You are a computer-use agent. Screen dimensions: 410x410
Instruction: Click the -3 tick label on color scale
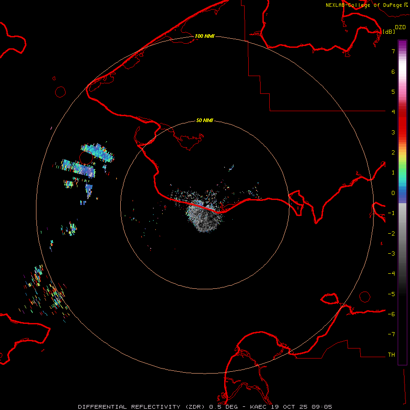391,254
